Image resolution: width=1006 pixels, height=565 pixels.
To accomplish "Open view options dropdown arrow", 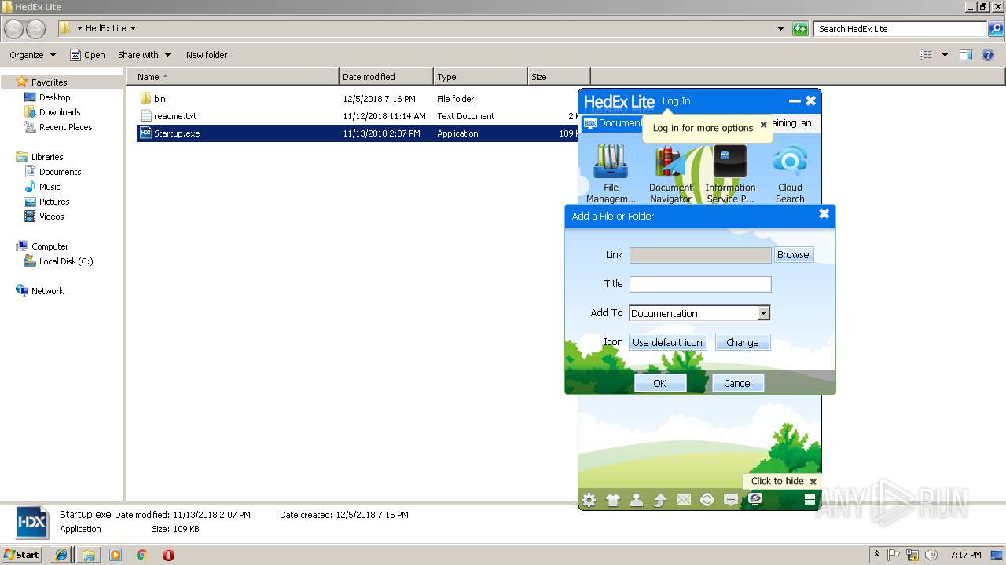I will (945, 55).
